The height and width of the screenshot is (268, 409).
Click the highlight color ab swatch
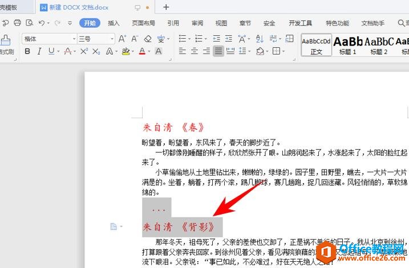coord(125,51)
